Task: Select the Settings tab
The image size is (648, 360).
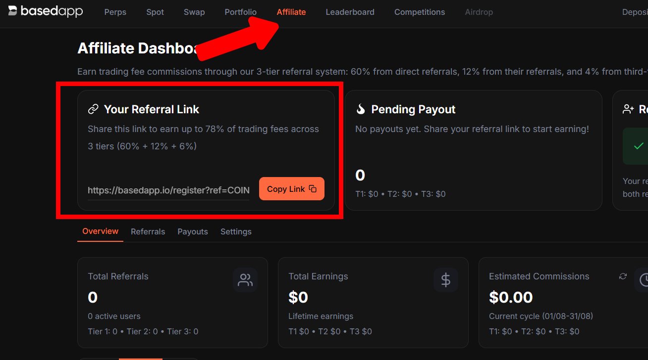Action: pos(236,231)
